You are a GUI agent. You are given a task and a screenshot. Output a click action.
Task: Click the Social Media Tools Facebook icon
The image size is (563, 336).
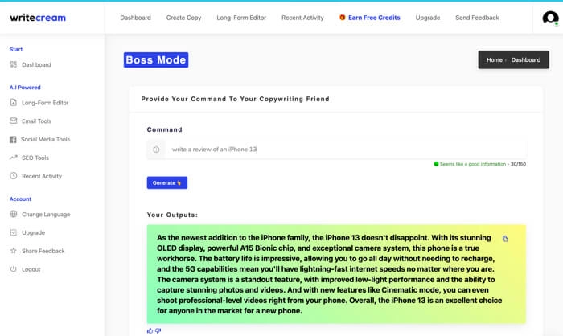click(13, 139)
